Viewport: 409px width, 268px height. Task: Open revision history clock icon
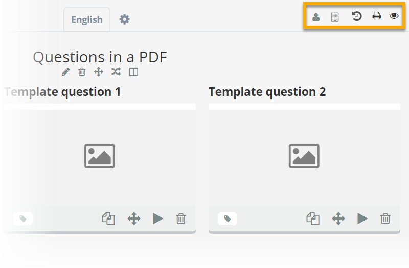click(356, 16)
